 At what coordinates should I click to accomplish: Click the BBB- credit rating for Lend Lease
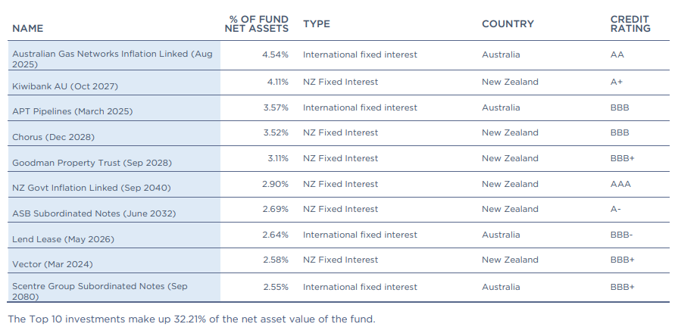pyautogui.click(x=621, y=235)
